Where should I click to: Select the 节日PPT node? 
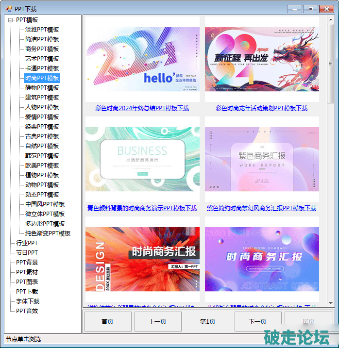coord(27,253)
